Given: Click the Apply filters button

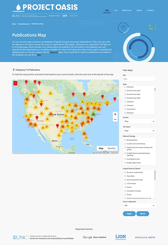Looking at the screenshot, I should (129, 214).
